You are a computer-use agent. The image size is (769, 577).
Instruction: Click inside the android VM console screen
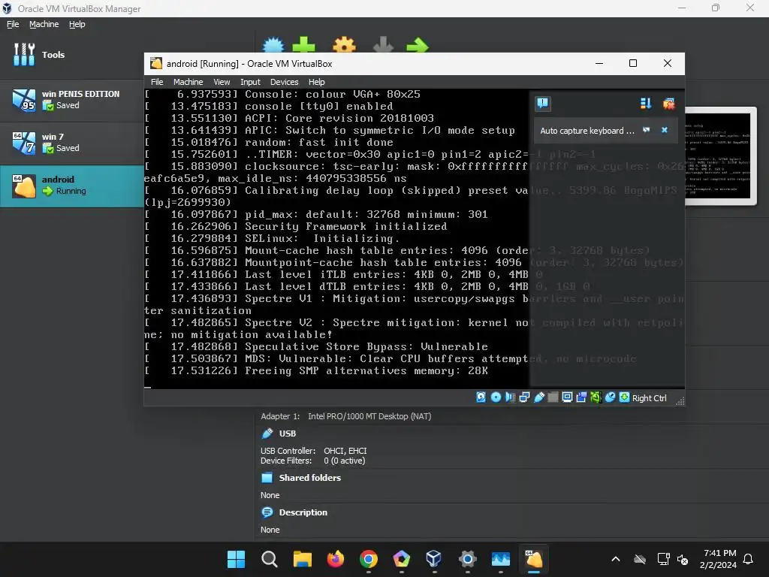pos(336,238)
